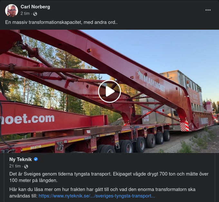219x202 pixels.
Task: Click the caption 'En massiv transformationskapacitet'
Action: point(43,22)
